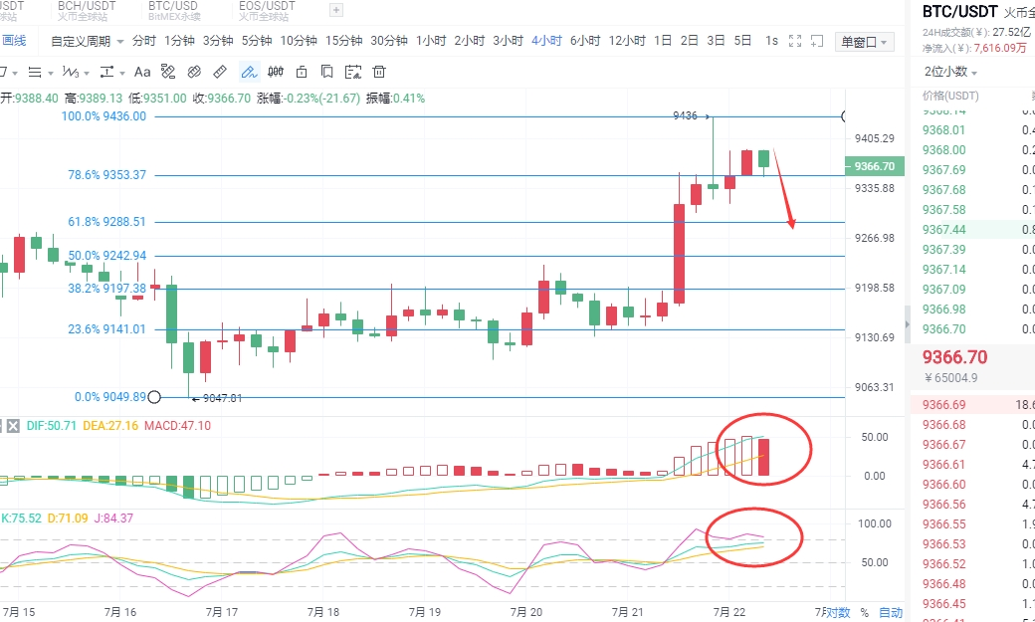The image size is (1035, 622).
Task: Select the Aa text annotation tool
Action: (x=142, y=72)
